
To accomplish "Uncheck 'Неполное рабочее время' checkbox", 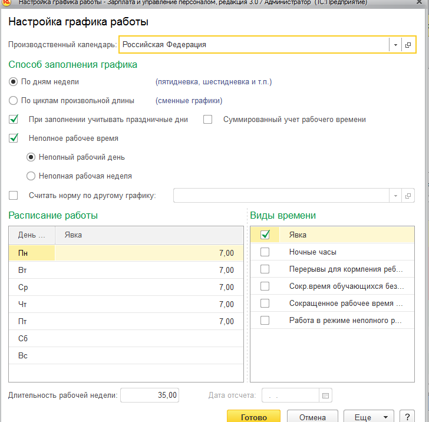I will [x=14, y=138].
